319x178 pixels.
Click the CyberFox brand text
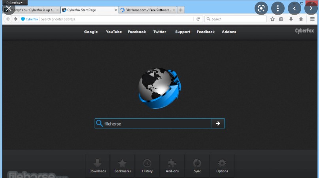coord(304,31)
